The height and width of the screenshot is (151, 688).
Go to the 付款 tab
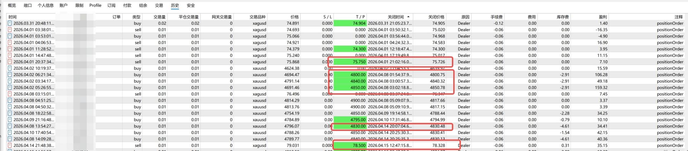pyautogui.click(x=127, y=5)
